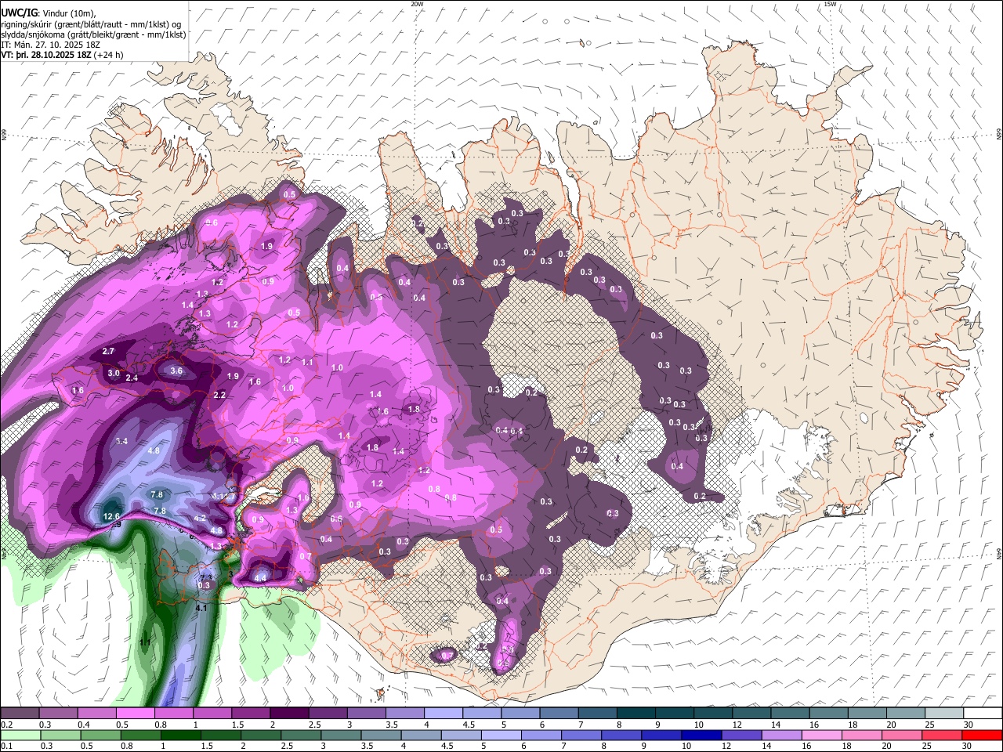Pick the 8 blue swatch in lower legend
1003x752 pixels.
(x=624, y=735)
